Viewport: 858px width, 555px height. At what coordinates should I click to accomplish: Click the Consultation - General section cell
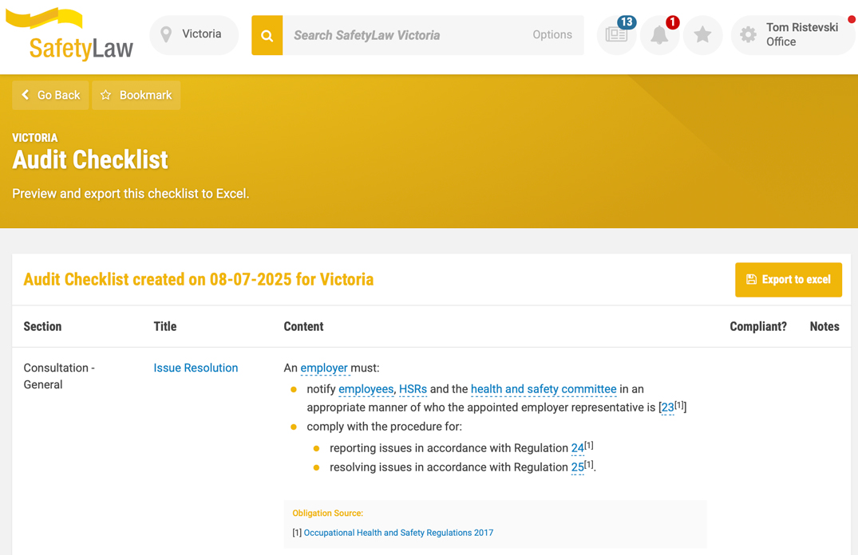click(59, 376)
